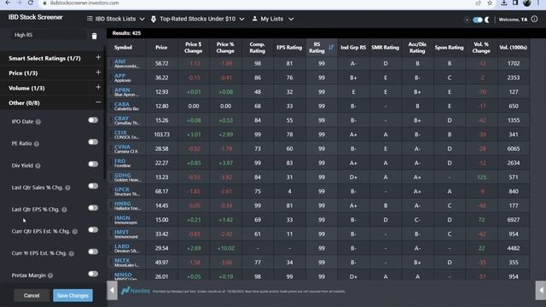Click the Save Changes button
Image resolution: width=546 pixels, height=307 pixels.
click(73, 296)
